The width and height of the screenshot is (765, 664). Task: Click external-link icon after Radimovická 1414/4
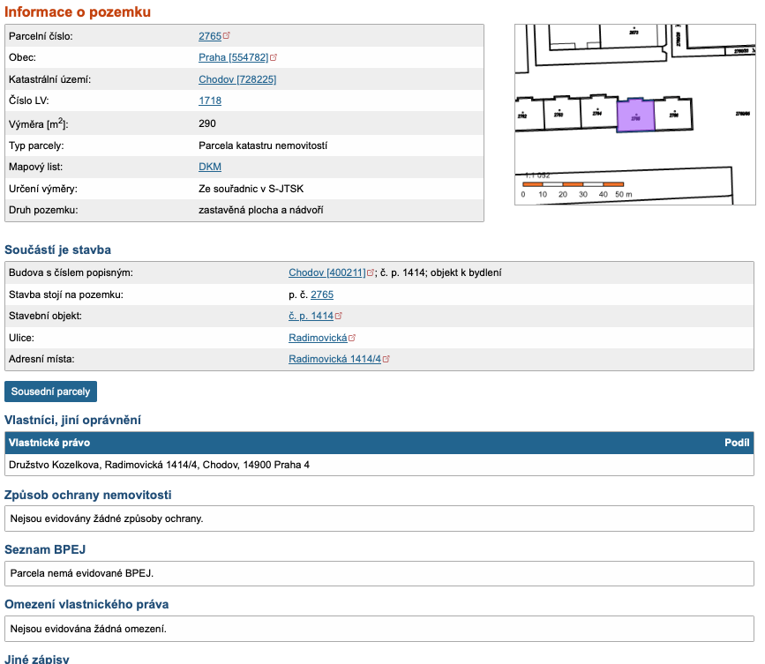tap(386, 359)
